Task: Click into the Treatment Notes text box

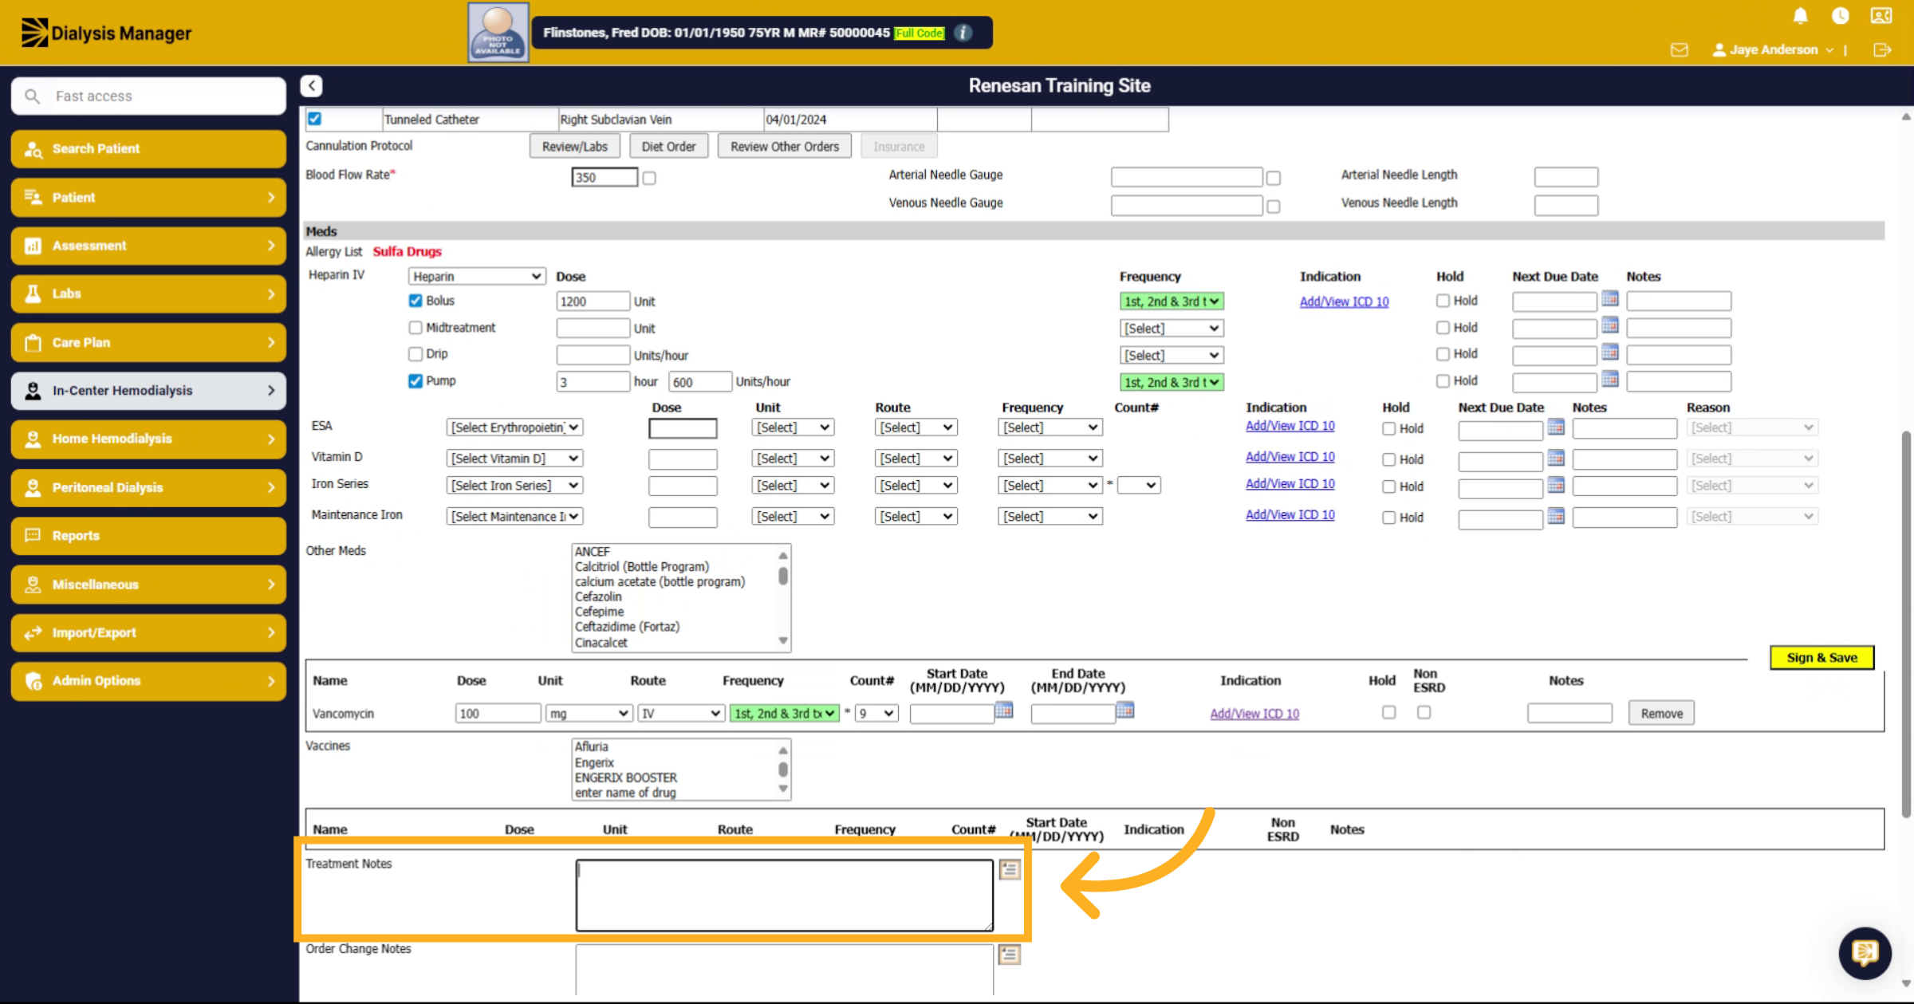Action: tap(784, 895)
